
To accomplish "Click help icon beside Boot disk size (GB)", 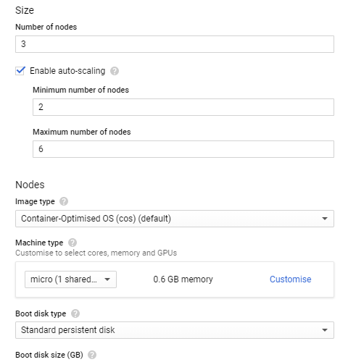I will [x=92, y=355].
